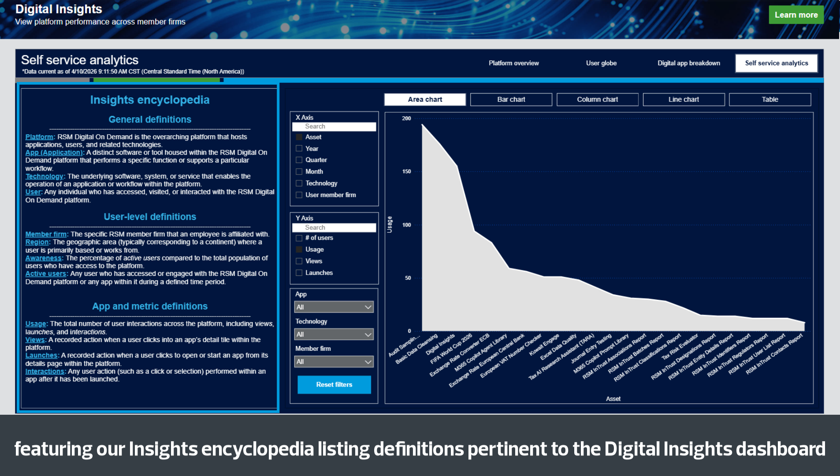
Task: Tick the Launches checkbox
Action: (299, 273)
